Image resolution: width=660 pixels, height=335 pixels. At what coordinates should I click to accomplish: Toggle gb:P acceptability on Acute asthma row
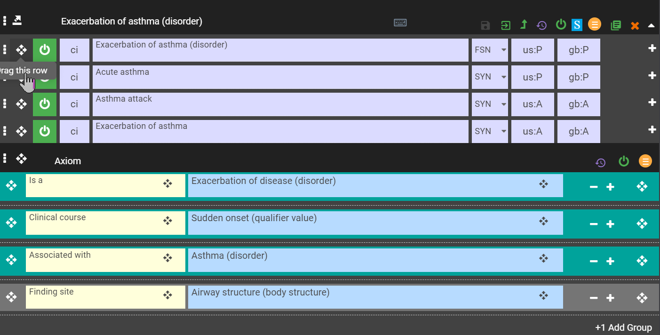coord(579,77)
